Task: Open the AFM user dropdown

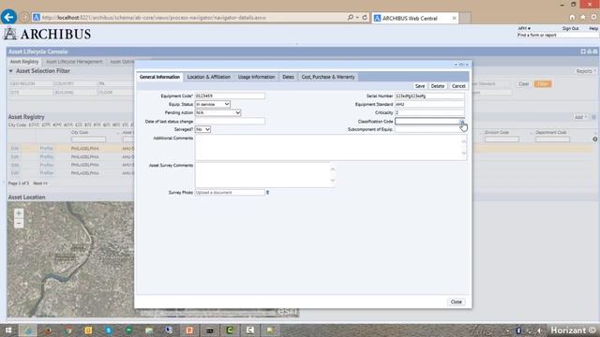Action: point(524,28)
